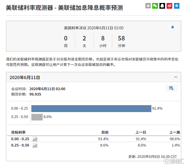Click the blue 91.4% probability bar

point(91,108)
